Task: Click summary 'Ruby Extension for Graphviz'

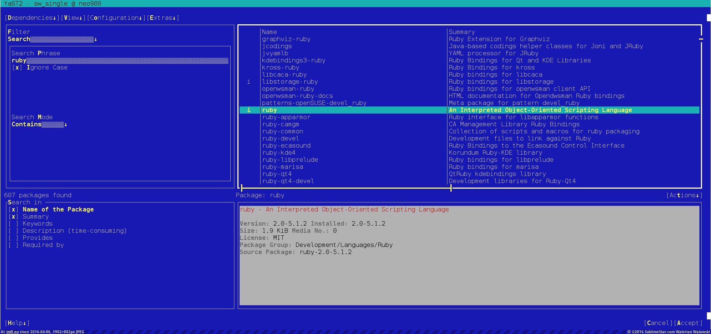Action: pyautogui.click(x=499, y=39)
